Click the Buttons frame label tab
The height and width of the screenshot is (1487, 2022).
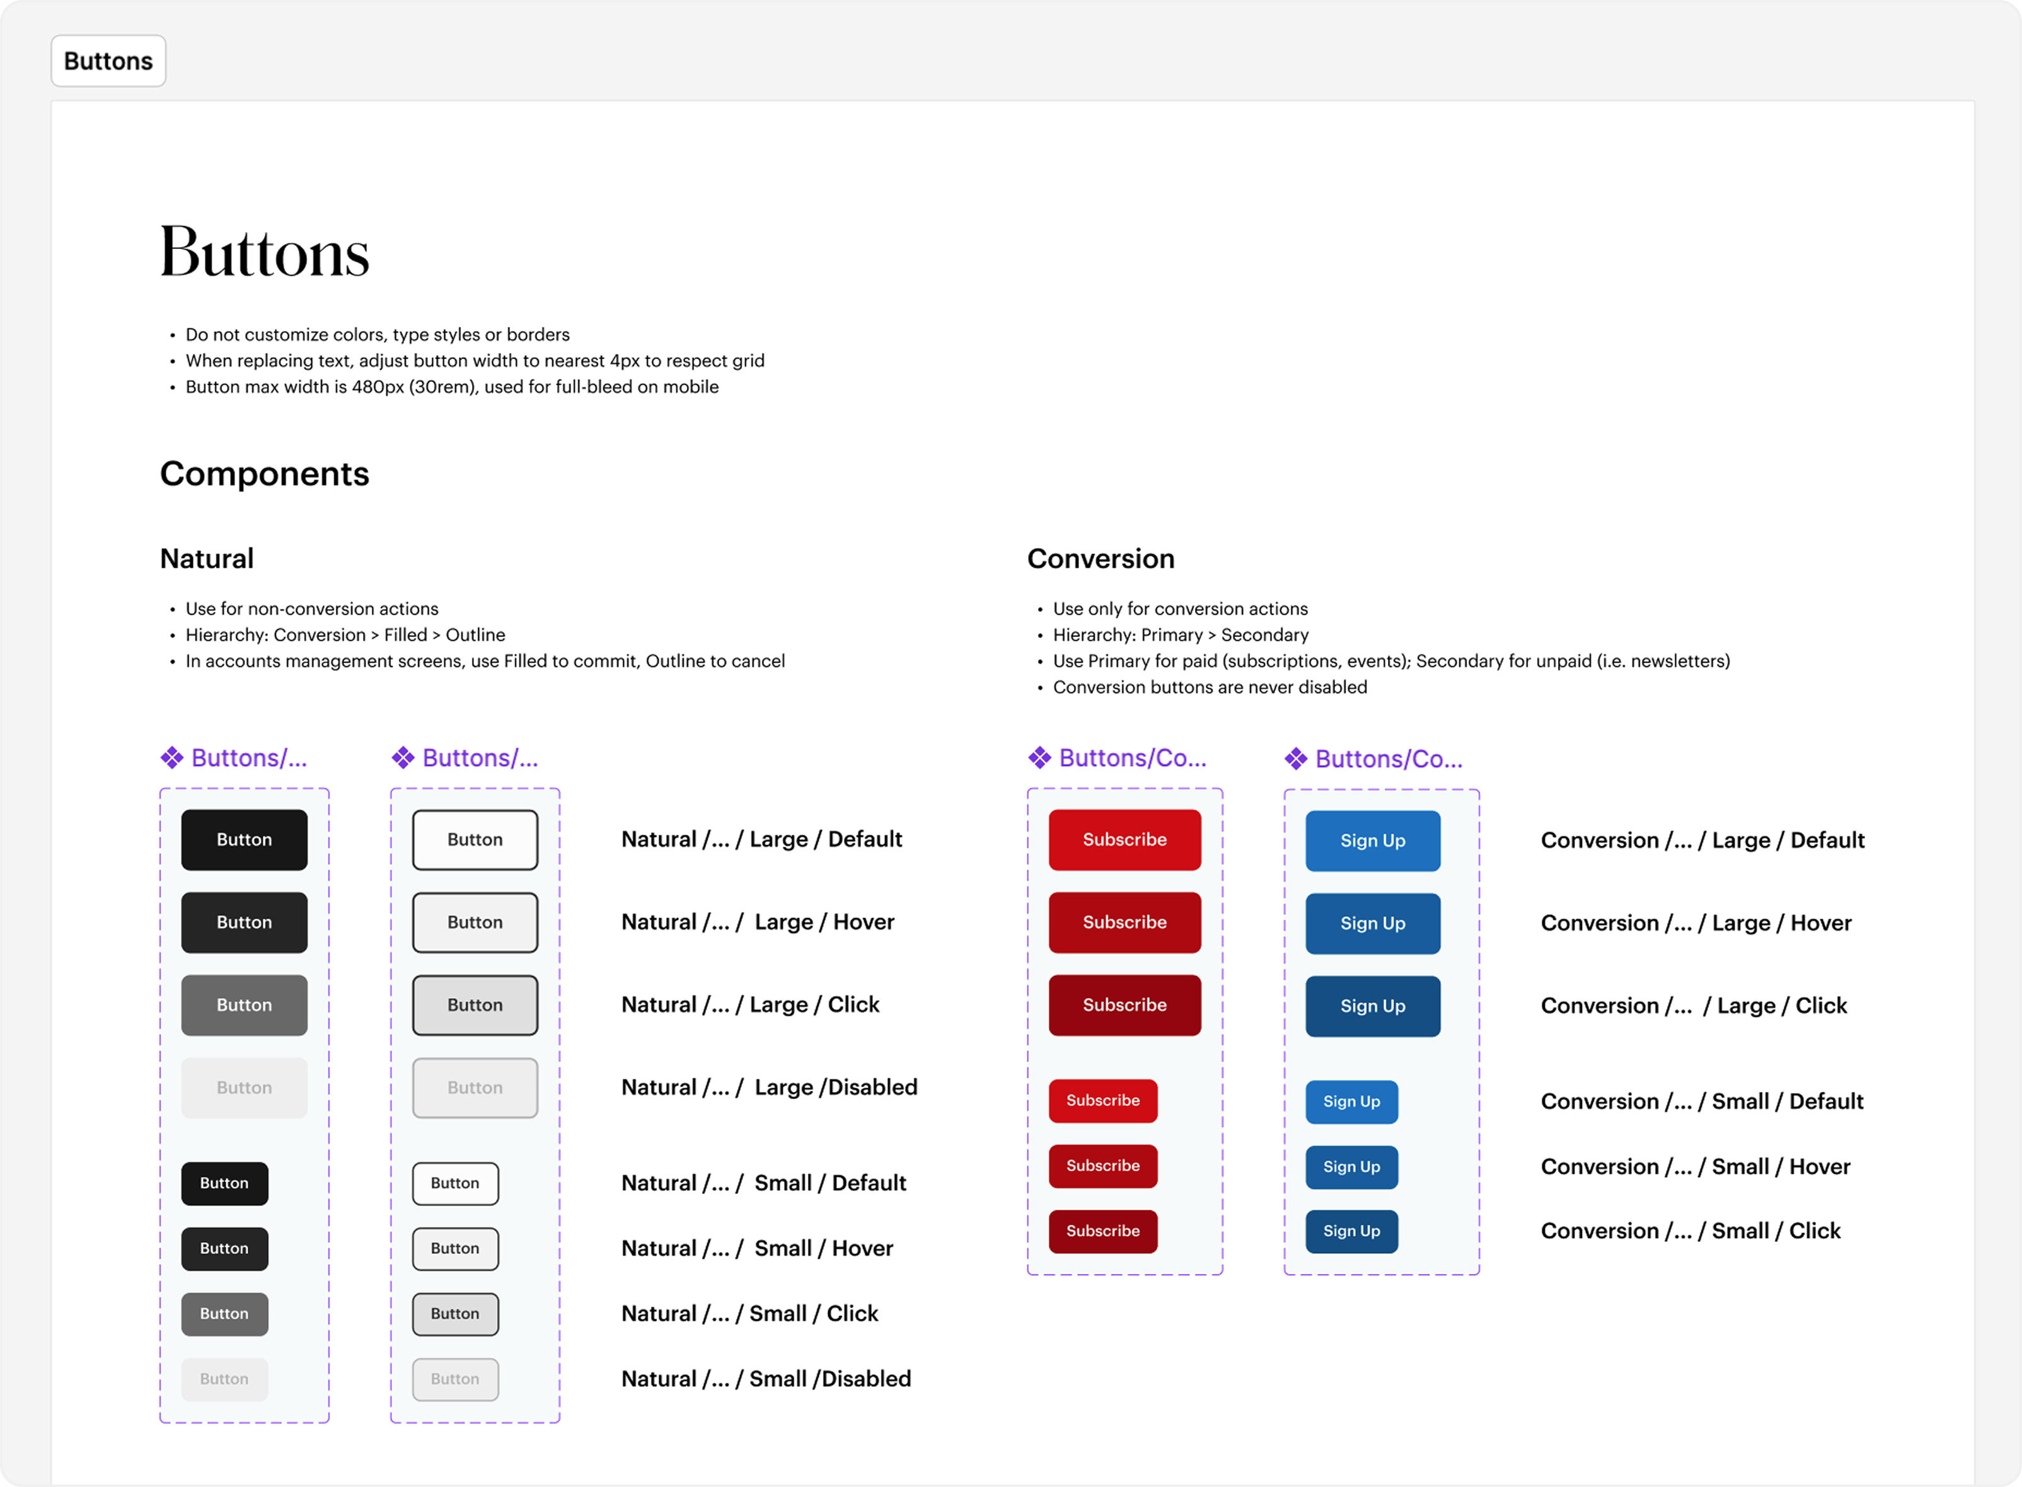[108, 61]
